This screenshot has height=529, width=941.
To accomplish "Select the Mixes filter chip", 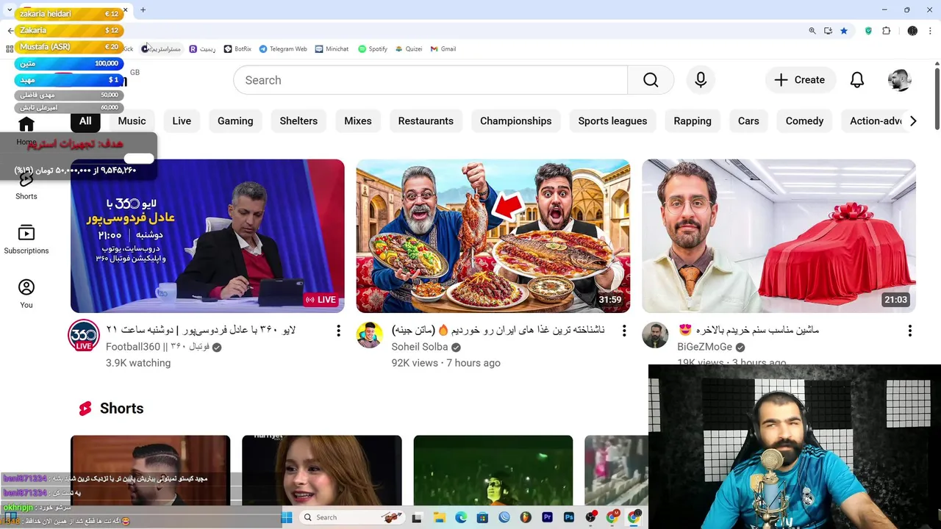I will (358, 121).
